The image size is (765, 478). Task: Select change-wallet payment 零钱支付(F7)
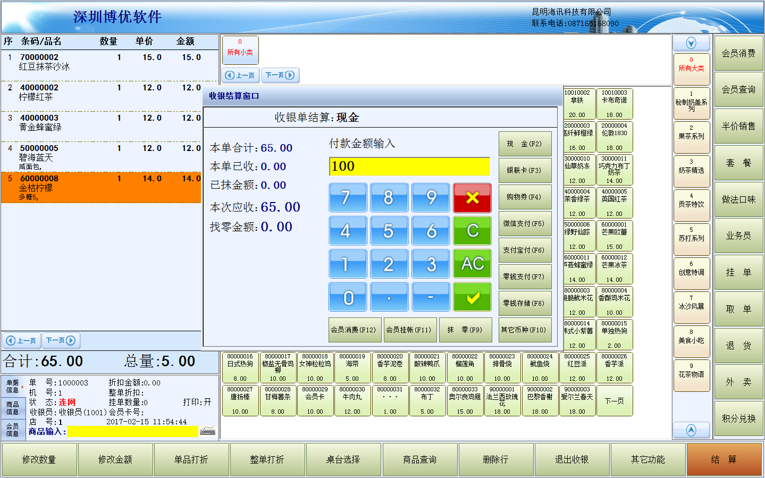pyautogui.click(x=525, y=276)
